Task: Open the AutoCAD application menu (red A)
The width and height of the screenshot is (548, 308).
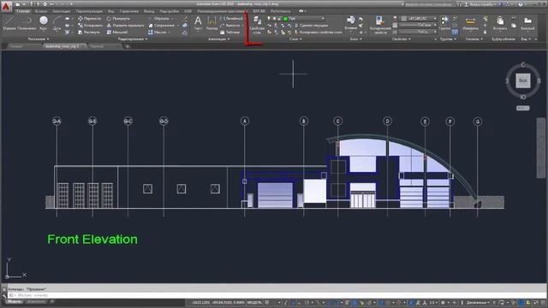Action: [6, 6]
